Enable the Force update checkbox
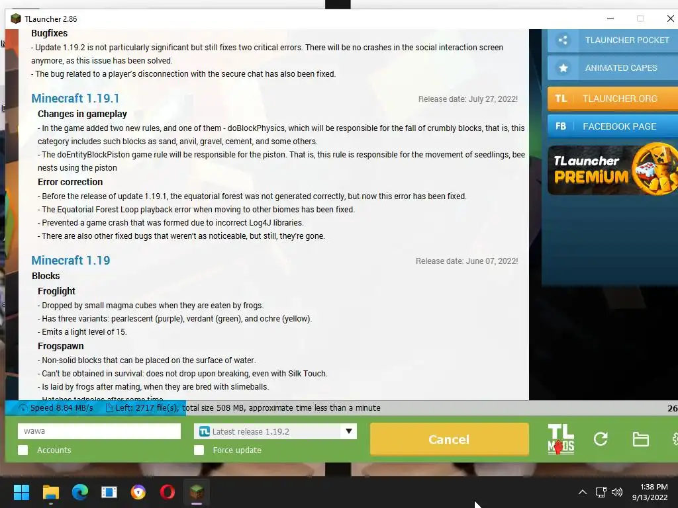This screenshot has height=508, width=678. click(199, 450)
